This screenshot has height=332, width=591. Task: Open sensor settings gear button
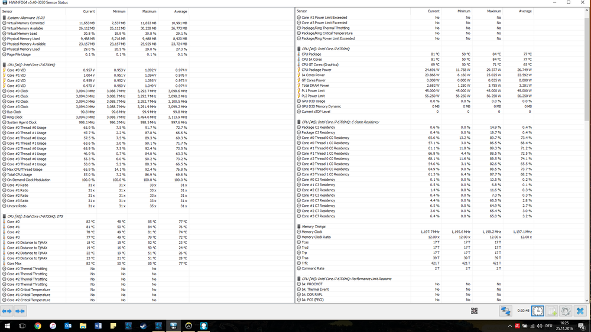[566, 311]
